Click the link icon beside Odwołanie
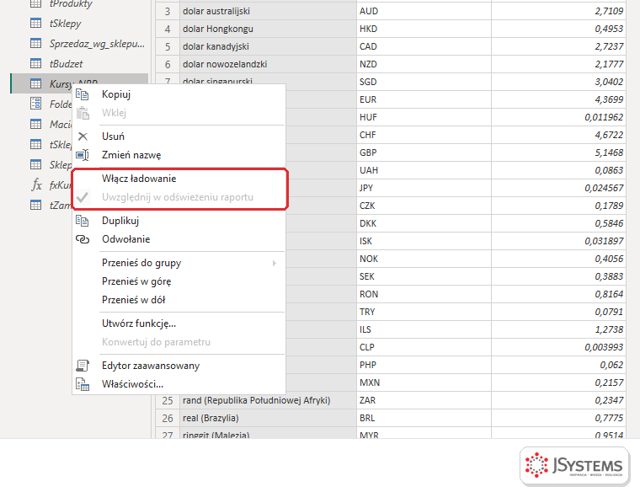Screen dimensions: 640x492 [x=83, y=239]
